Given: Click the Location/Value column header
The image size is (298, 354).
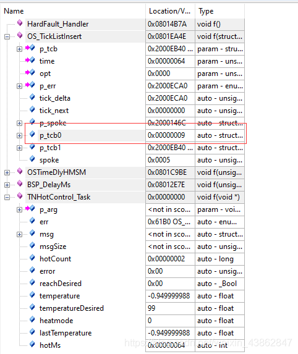Looking at the screenshot, I should 170,11.
